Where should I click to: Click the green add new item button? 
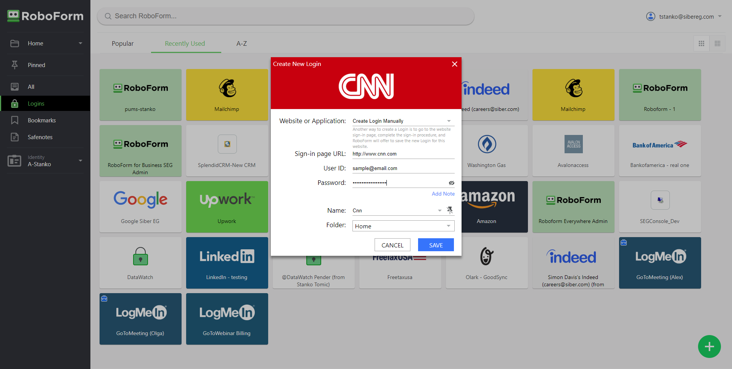point(709,347)
